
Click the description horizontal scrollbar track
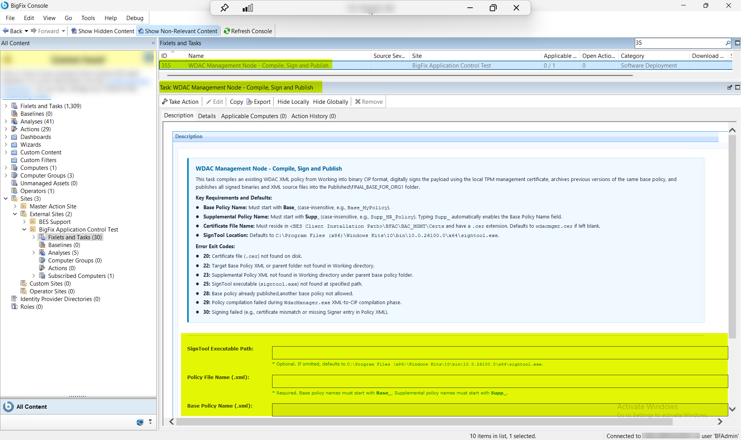click(446, 421)
